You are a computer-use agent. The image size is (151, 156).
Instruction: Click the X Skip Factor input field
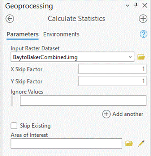[112, 69]
